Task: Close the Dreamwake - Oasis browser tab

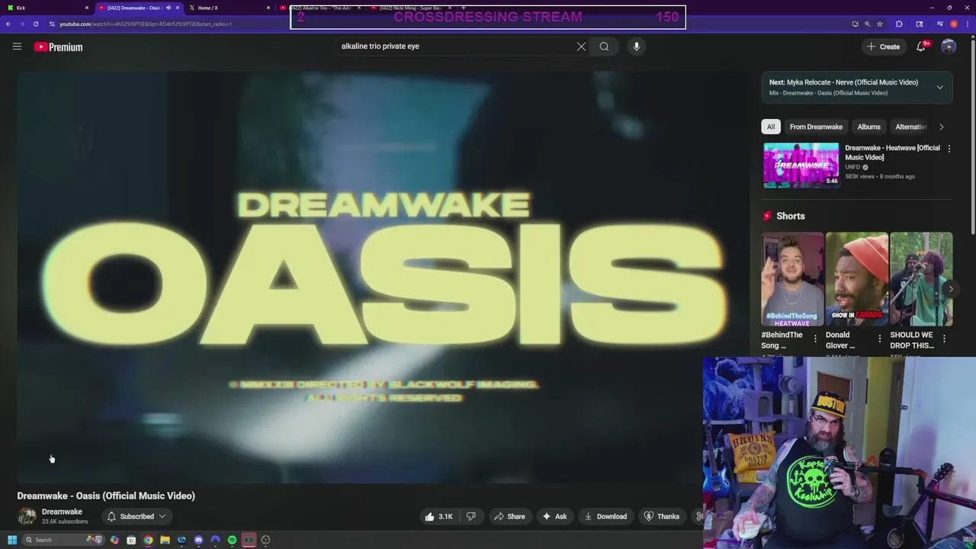Action: 178,8
